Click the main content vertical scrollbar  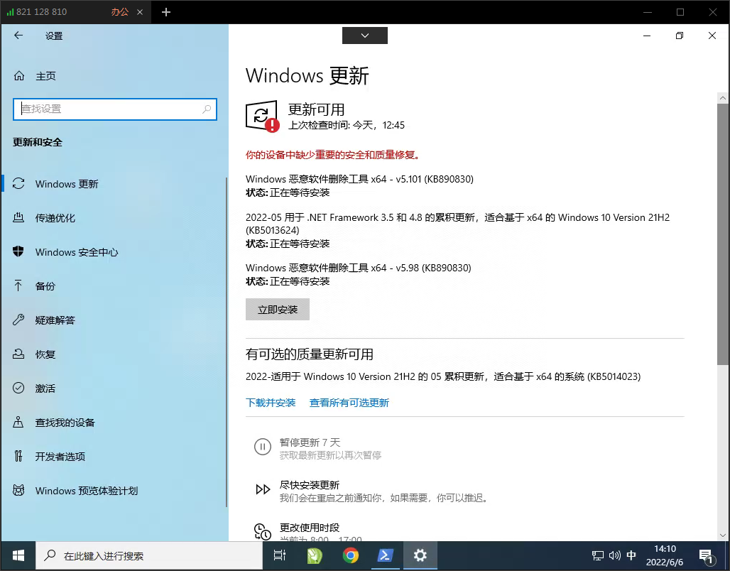point(723,234)
